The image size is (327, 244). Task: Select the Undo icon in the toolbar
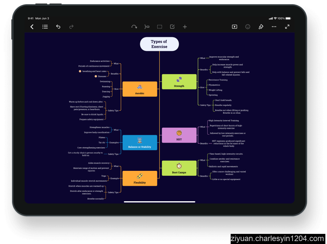pyautogui.click(x=58, y=27)
